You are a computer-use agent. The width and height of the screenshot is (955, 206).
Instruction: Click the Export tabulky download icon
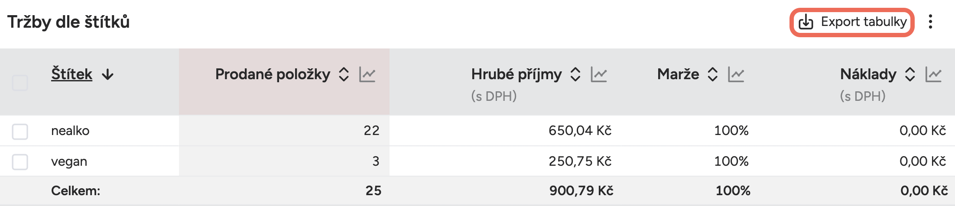(x=806, y=22)
